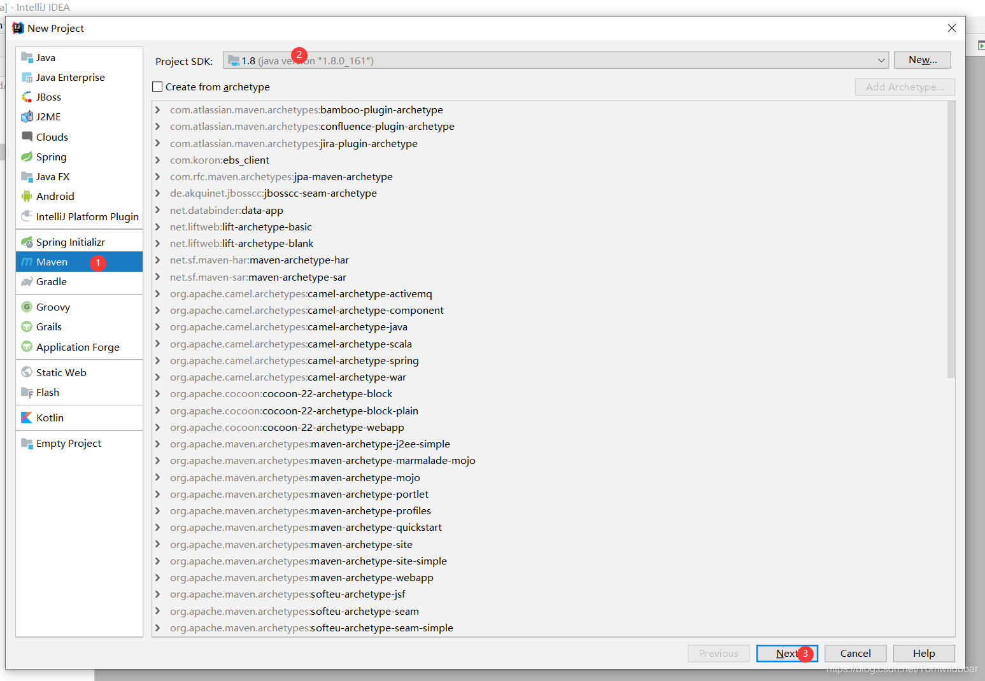The width and height of the screenshot is (985, 681).
Task: Expand maven-archetype-mojo entry
Action: pyautogui.click(x=157, y=477)
